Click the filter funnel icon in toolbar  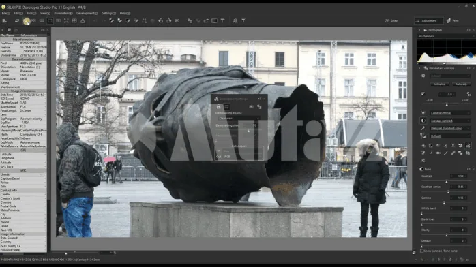243,21
